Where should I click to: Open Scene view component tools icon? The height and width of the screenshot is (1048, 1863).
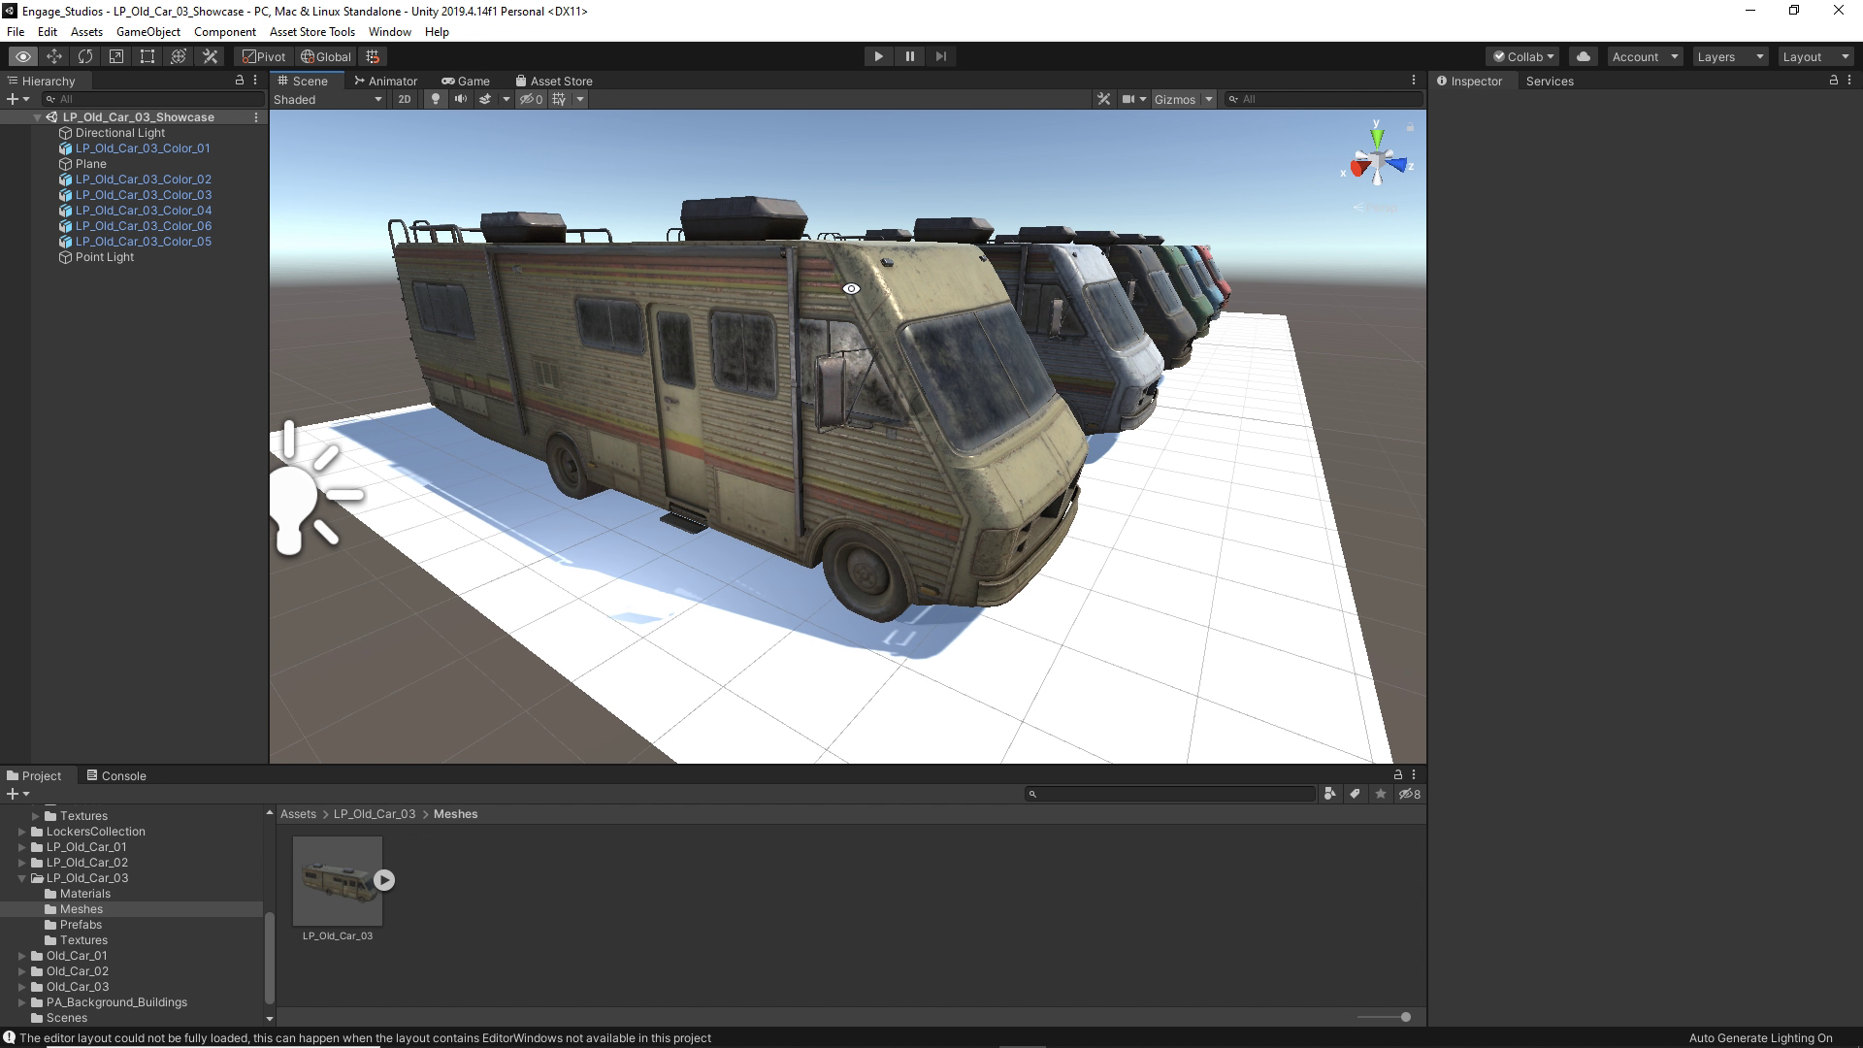pos(1103,99)
